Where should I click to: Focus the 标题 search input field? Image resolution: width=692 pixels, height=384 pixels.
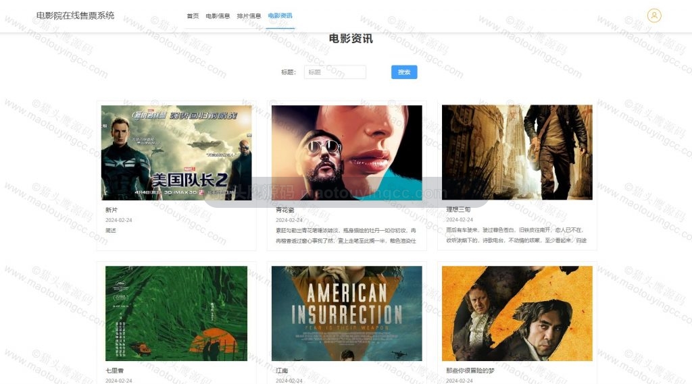coord(335,72)
